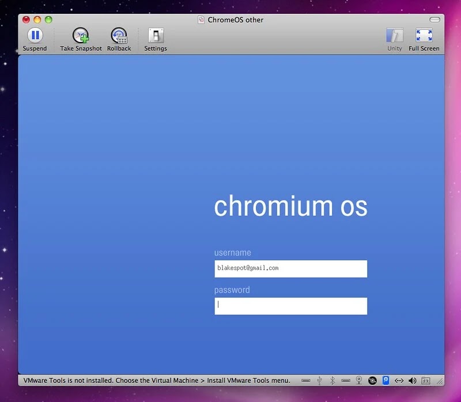The width and height of the screenshot is (461, 402).
Task: Click the 'username' label
Action: pos(233,253)
